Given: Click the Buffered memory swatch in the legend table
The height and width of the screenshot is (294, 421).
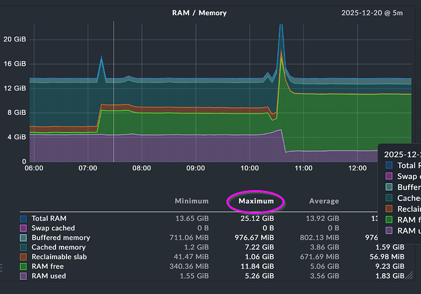Looking at the screenshot, I should tap(24, 237).
